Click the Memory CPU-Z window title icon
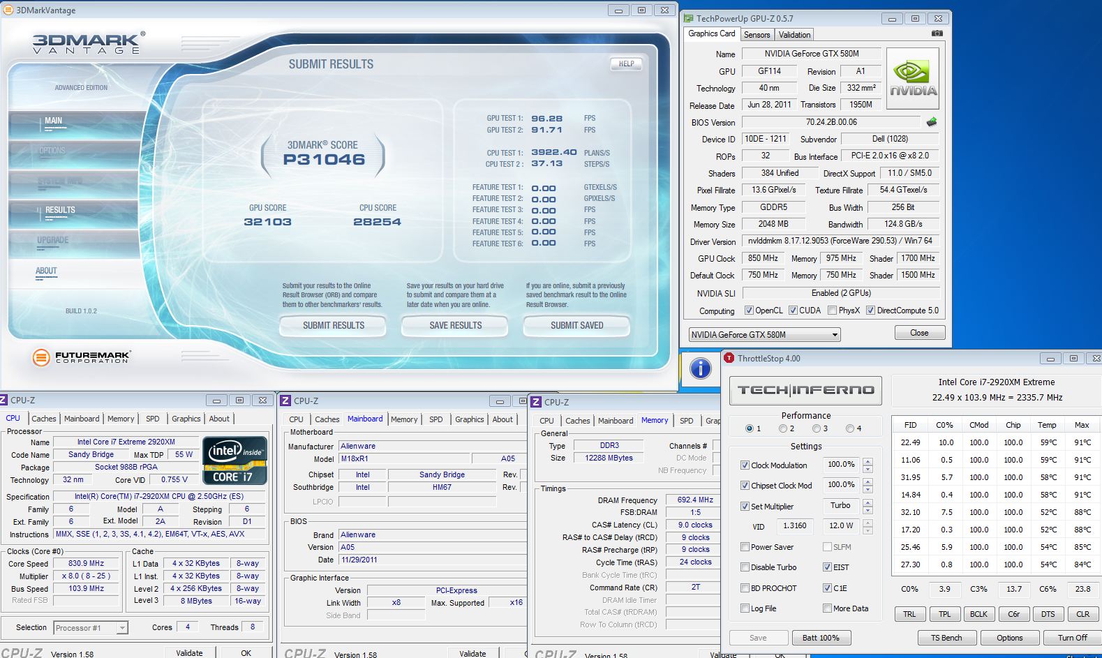1102x658 pixels. [x=536, y=402]
